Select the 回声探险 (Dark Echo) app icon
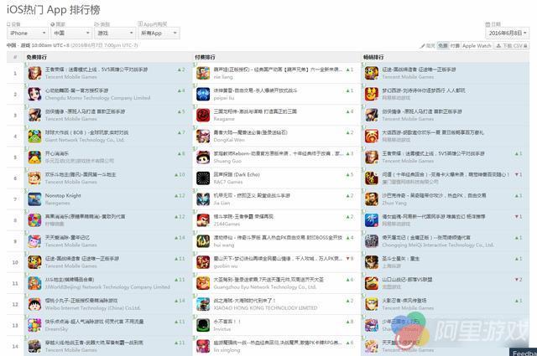537x356 pixels. (x=203, y=178)
